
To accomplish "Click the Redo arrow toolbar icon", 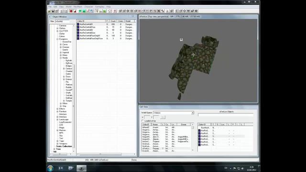I will pyautogui.click(x=66, y=11).
